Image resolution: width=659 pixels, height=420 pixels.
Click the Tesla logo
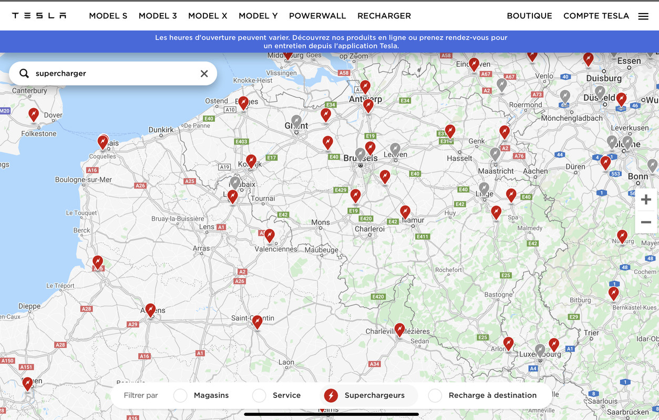(39, 16)
